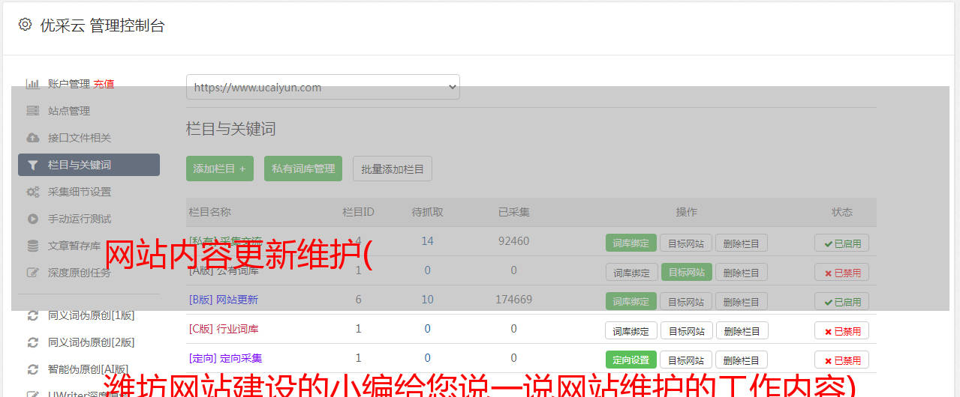Click 词库绑定 in the 网站更新 row
The width and height of the screenshot is (960, 397).
(631, 301)
